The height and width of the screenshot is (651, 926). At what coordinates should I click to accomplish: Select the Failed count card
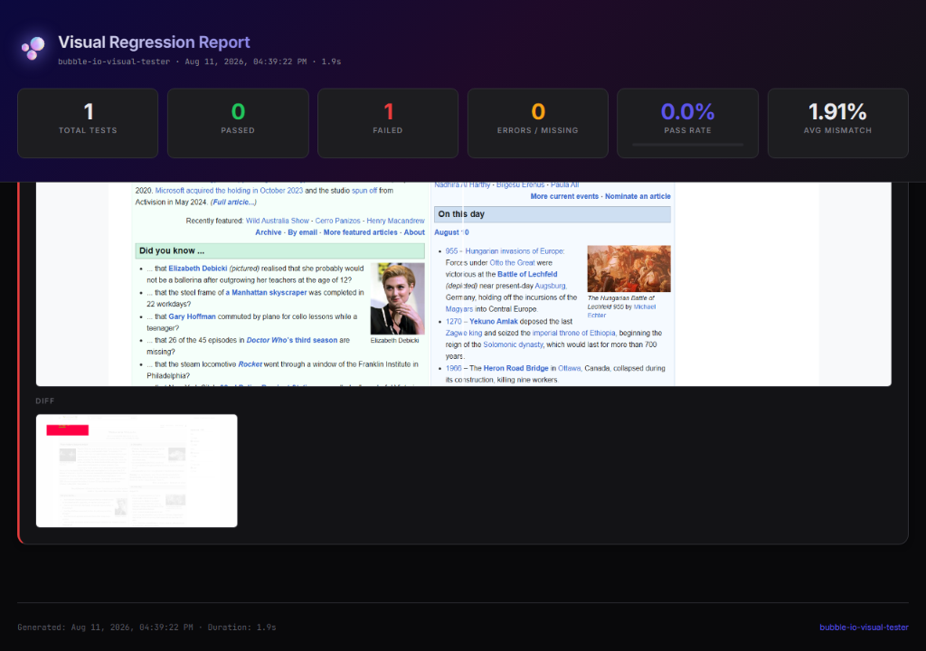tap(388, 123)
